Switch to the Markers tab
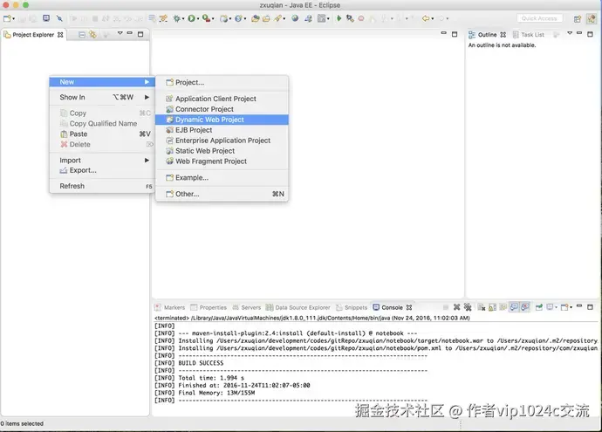The image size is (602, 432). [170, 307]
